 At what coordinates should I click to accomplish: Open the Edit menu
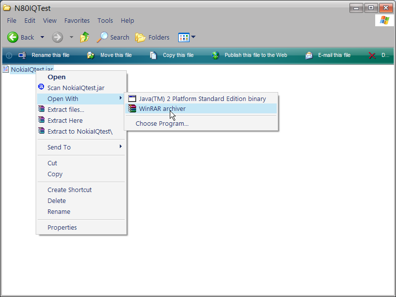30,20
